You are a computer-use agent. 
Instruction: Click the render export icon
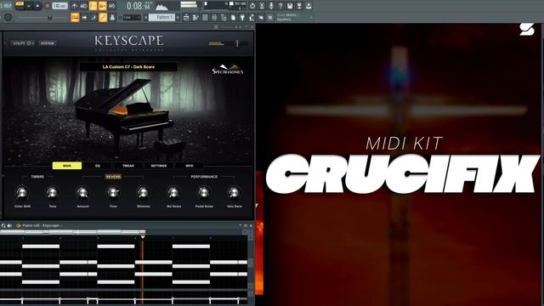tap(299, 6)
